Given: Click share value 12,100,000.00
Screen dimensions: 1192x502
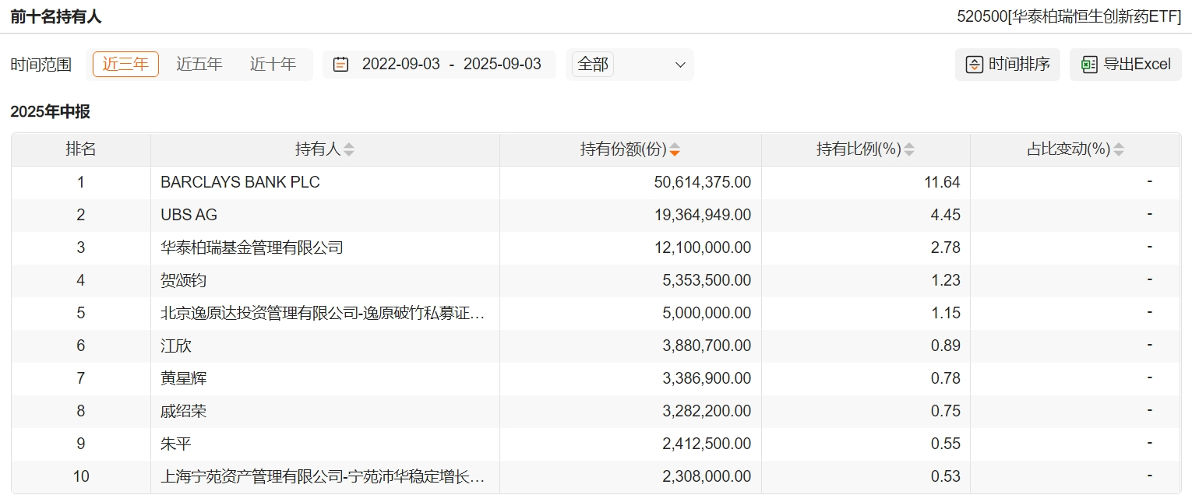Looking at the screenshot, I should (703, 247).
